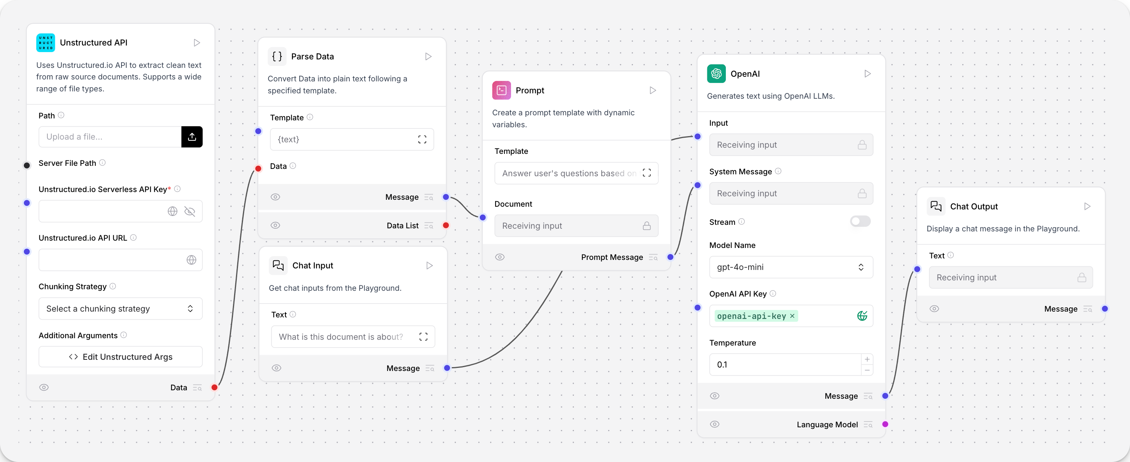The image size is (1130, 462).
Task: Click the Data List red output handle
Action: [446, 226]
